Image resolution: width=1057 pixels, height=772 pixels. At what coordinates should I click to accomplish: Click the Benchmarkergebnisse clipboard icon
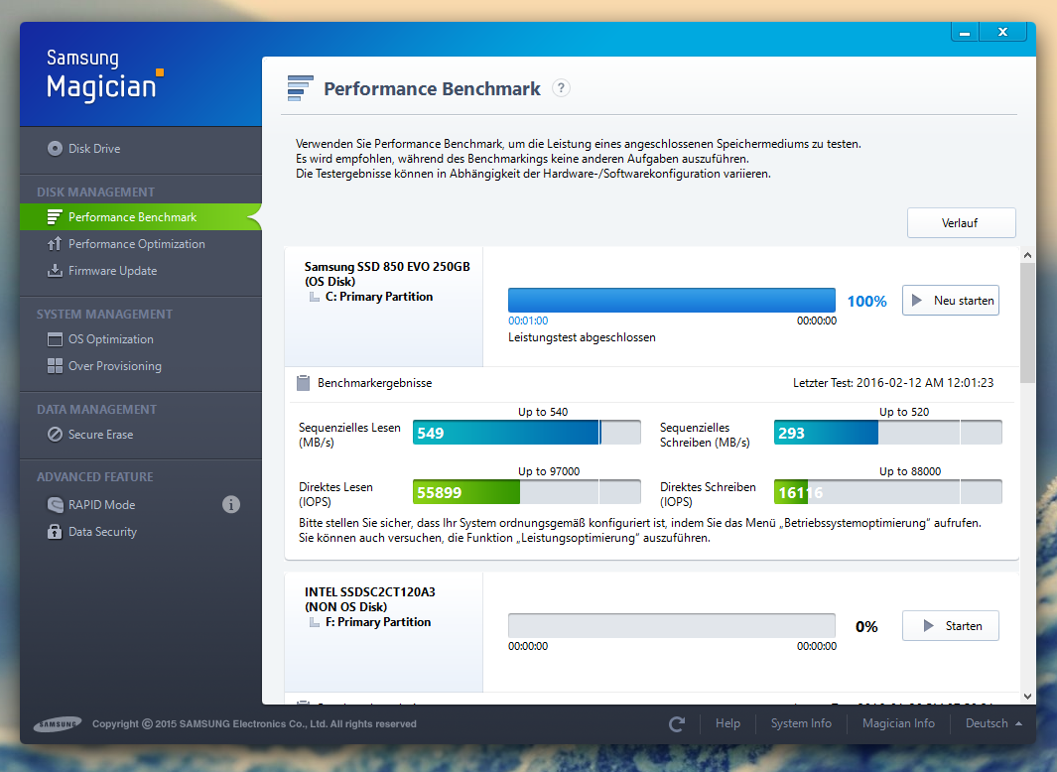click(304, 383)
